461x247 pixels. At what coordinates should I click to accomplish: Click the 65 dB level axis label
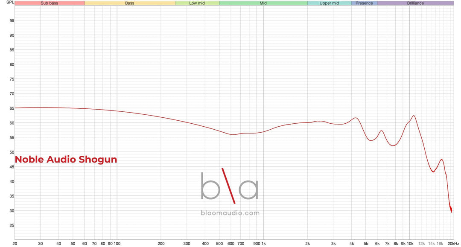point(12,108)
